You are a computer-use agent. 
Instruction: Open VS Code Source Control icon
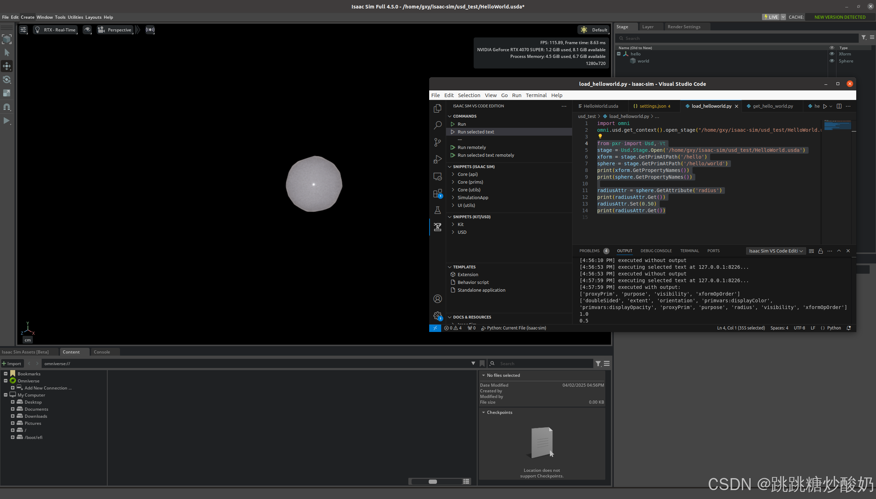point(438,142)
